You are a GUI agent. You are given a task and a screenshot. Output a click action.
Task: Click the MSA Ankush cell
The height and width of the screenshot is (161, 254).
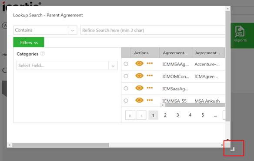click(x=207, y=101)
